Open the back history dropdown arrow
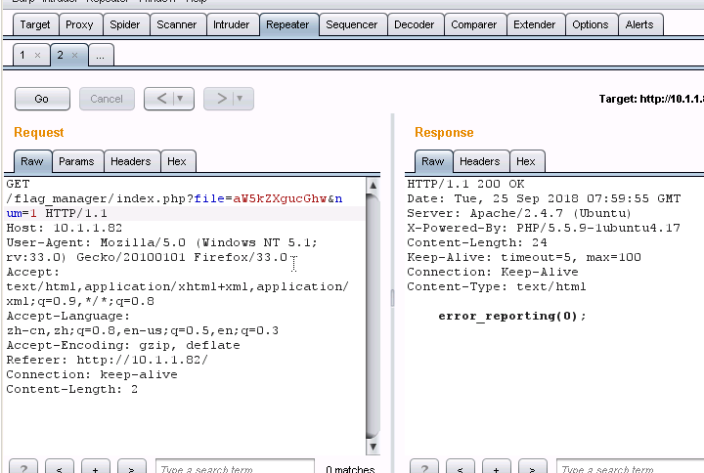The height and width of the screenshot is (473, 704). (181, 99)
